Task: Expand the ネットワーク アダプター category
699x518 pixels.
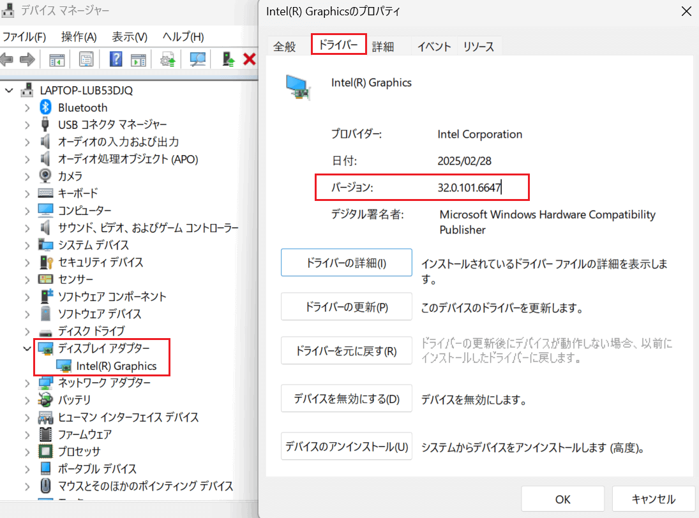Action: pyautogui.click(x=27, y=383)
